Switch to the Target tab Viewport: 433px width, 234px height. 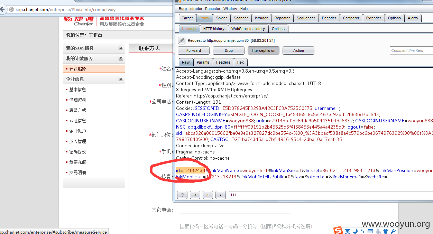187,18
